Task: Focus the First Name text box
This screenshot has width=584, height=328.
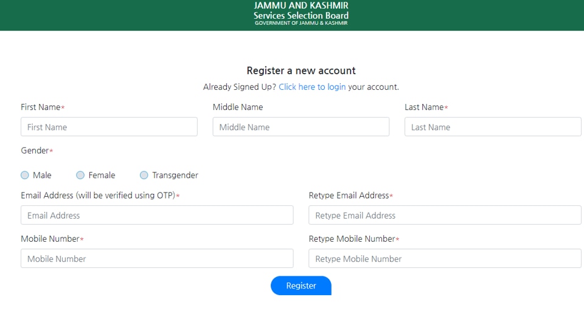Action: pos(109,127)
